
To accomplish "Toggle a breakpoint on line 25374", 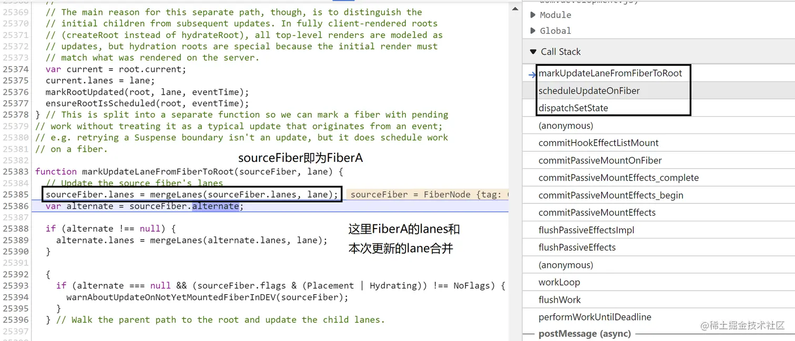I will point(16,69).
